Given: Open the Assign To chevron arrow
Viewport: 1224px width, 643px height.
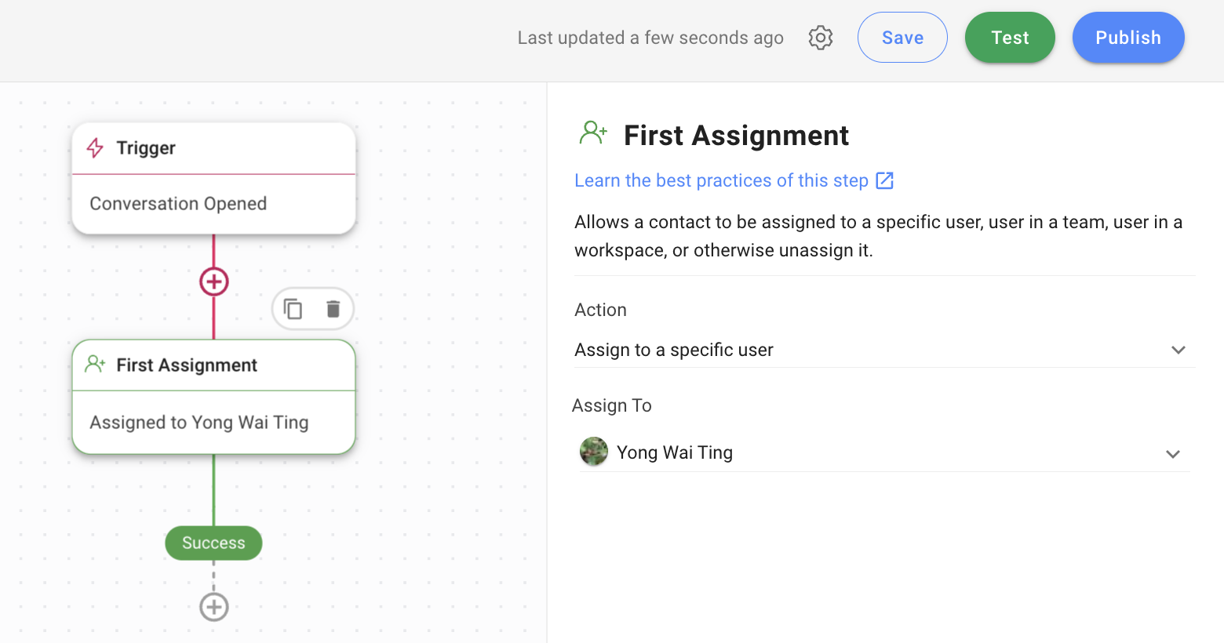Looking at the screenshot, I should tap(1173, 454).
